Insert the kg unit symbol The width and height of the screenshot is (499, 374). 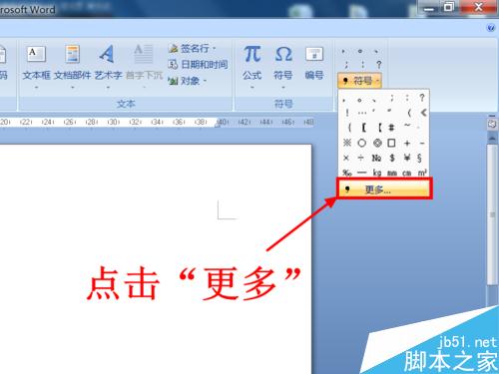[377, 173]
